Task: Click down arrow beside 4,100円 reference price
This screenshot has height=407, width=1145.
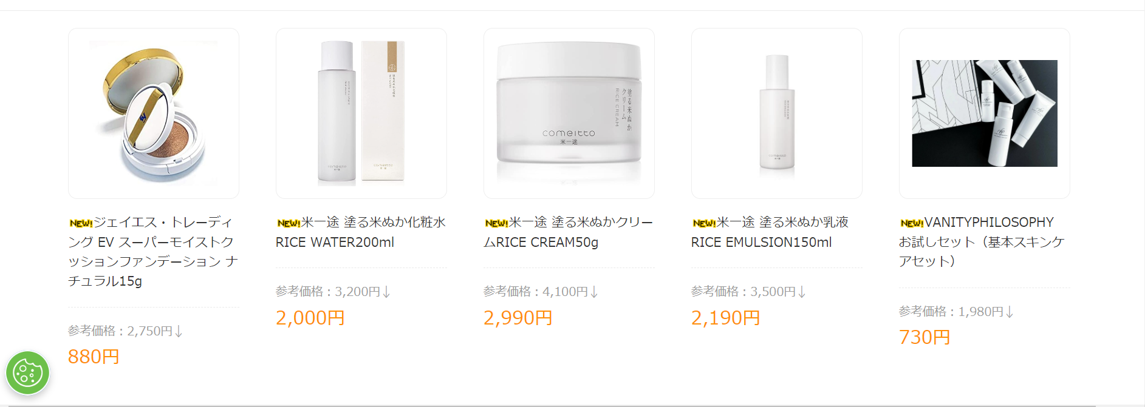Action: (594, 292)
